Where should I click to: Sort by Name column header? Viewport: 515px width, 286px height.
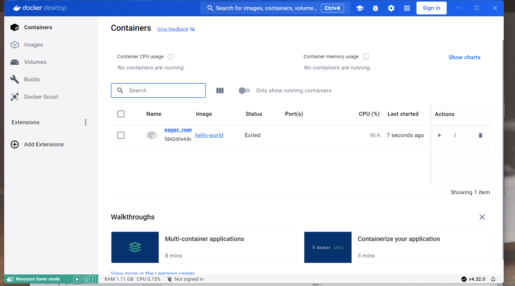[154, 114]
